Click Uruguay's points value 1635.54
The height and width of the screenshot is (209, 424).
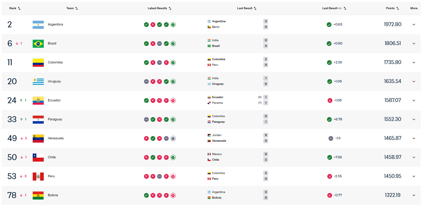(393, 82)
